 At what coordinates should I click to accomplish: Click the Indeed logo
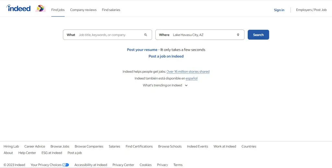coord(18,8)
